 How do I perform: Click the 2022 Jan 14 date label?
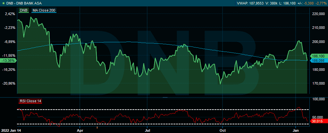pyautogui.click(x=11, y=130)
